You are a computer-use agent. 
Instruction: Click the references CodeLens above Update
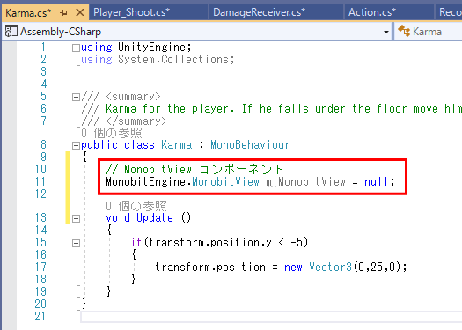pos(136,206)
